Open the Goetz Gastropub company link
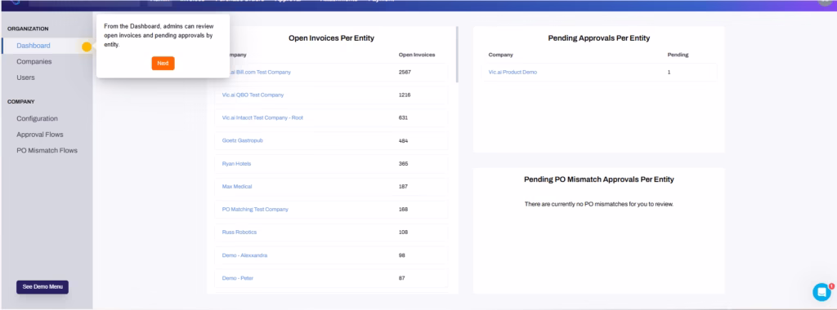This screenshot has width=837, height=310. point(242,140)
